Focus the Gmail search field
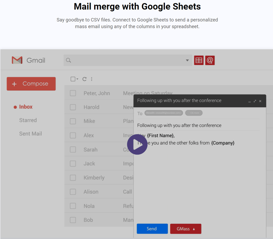273x239 pixels. coord(128,60)
